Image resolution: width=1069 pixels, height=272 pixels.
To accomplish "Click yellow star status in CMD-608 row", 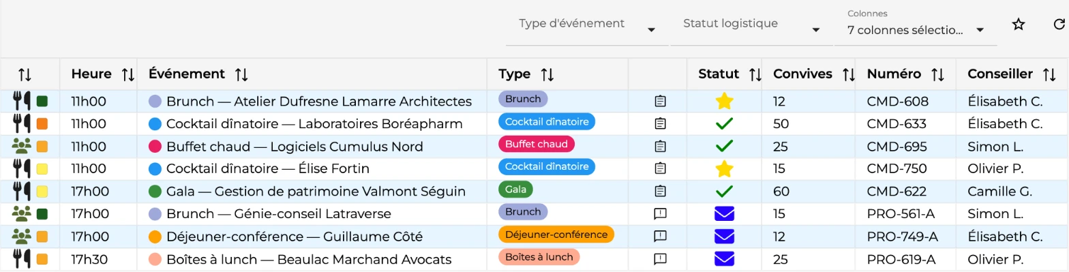I will click(x=724, y=102).
